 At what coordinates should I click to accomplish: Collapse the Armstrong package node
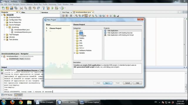7,27
